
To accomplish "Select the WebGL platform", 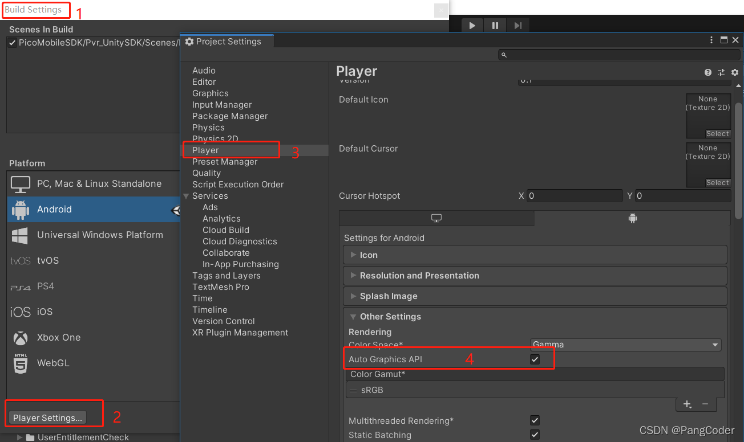I will pyautogui.click(x=94, y=363).
